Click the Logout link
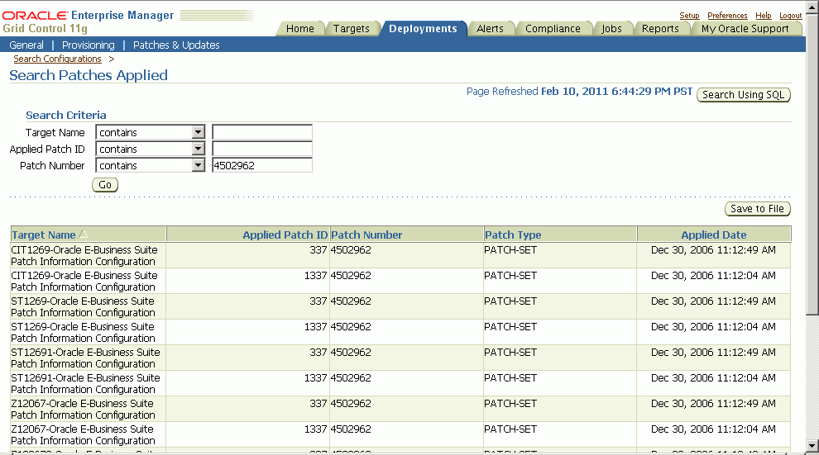Viewport: 819px width, 455px height. [790, 16]
